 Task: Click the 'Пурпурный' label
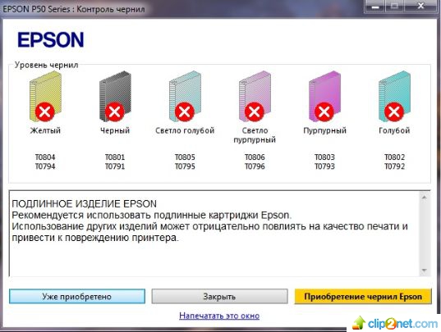(x=324, y=130)
